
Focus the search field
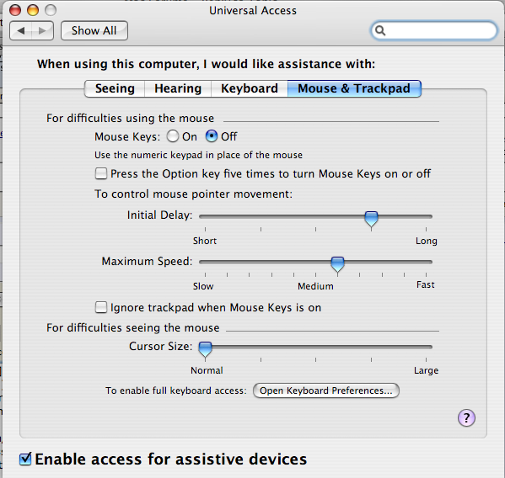[434, 30]
